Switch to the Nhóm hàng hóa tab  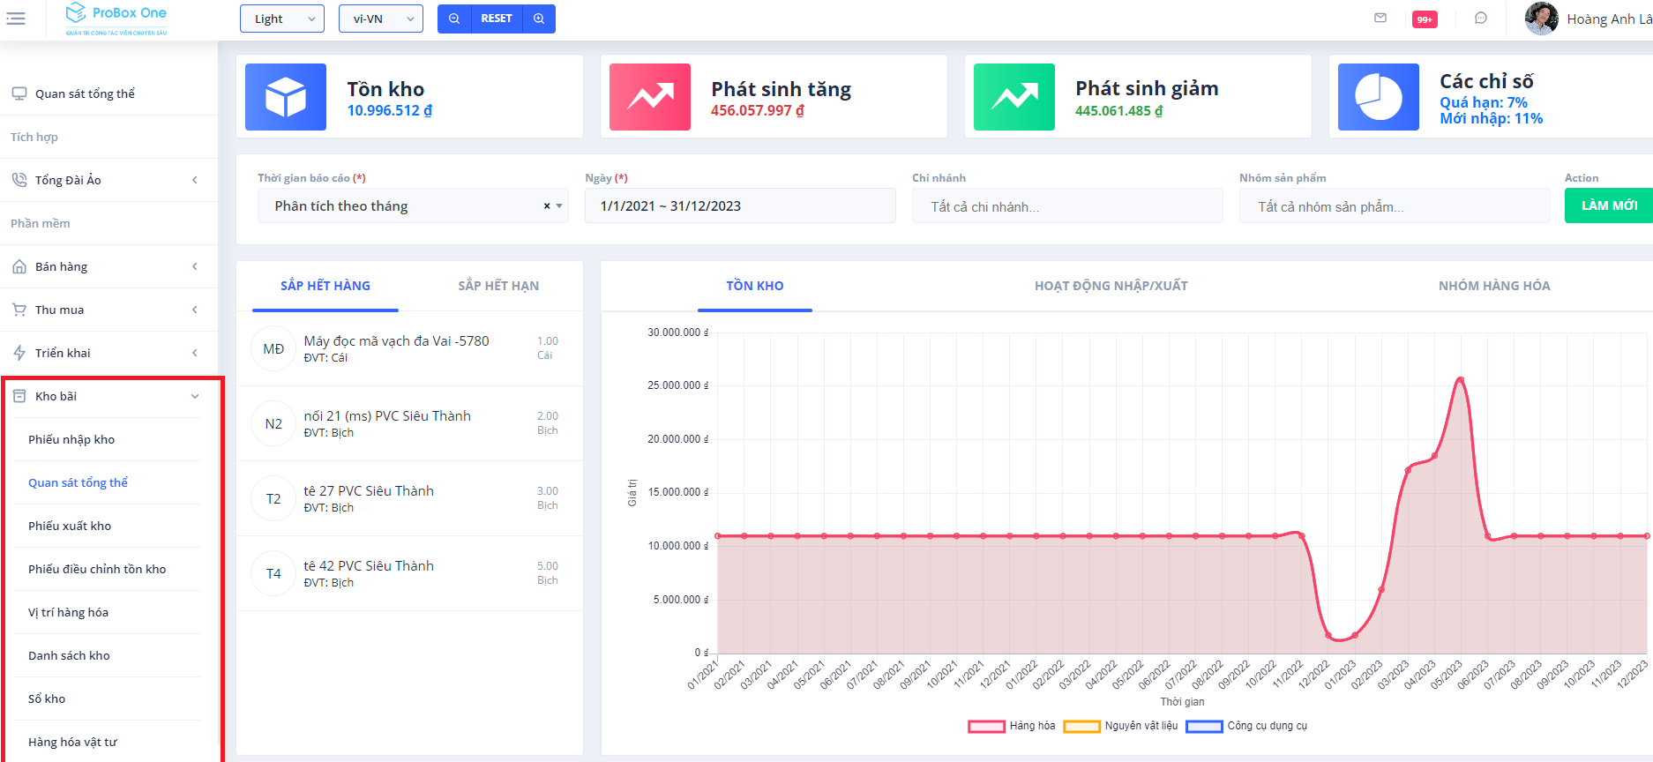click(1494, 286)
